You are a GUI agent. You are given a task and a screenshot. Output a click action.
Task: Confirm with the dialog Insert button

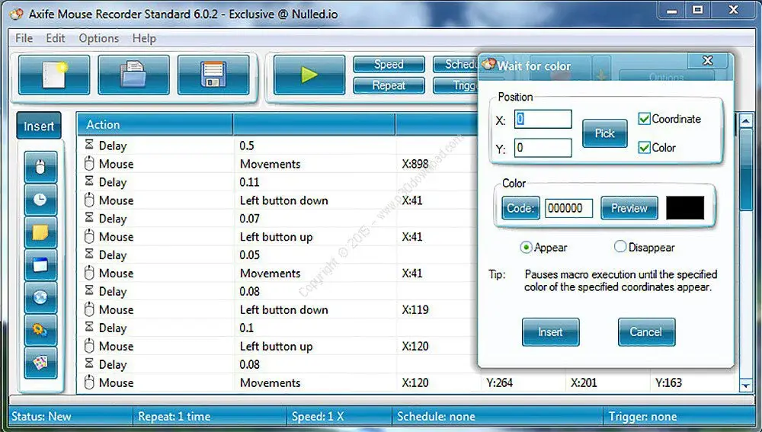click(551, 332)
